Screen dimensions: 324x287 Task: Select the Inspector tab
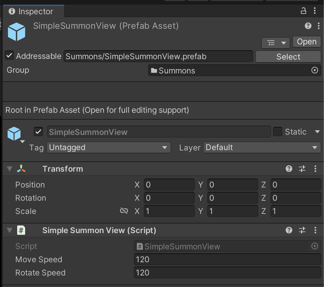point(33,12)
